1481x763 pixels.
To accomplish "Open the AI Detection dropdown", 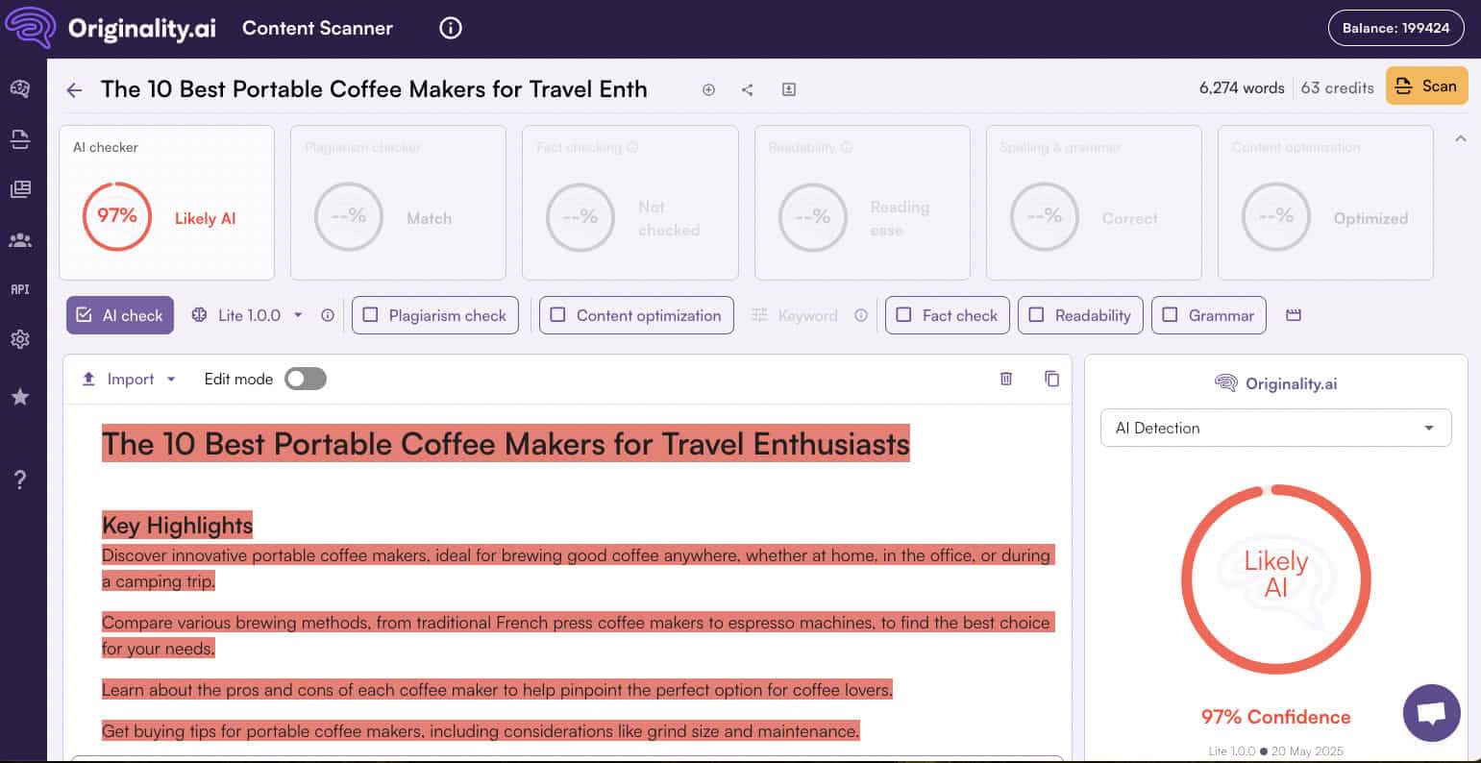I will click(x=1275, y=429).
